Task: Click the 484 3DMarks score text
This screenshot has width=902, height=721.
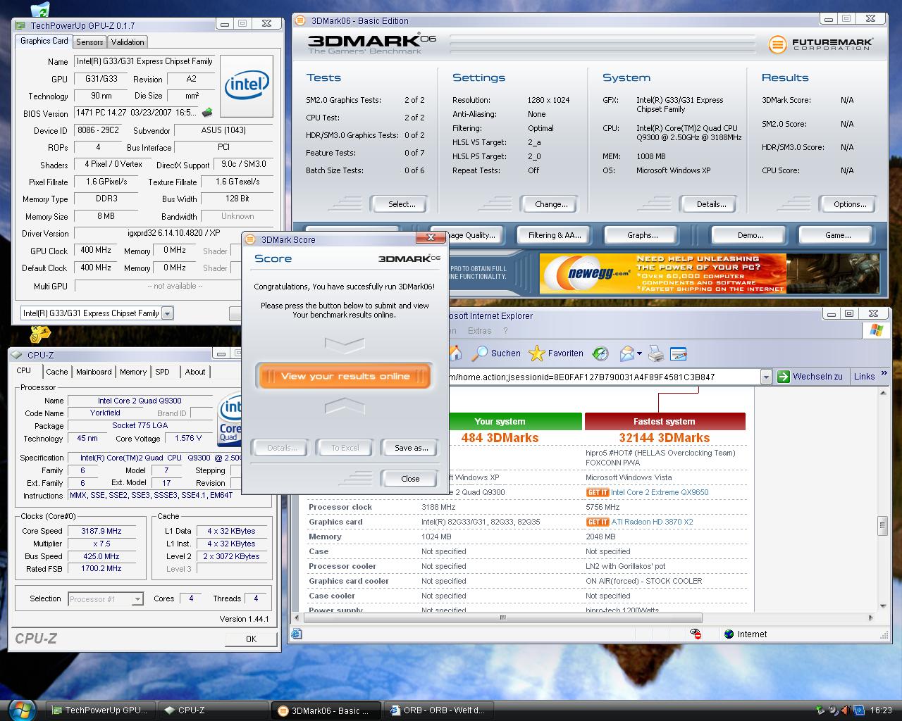Action: coord(500,438)
